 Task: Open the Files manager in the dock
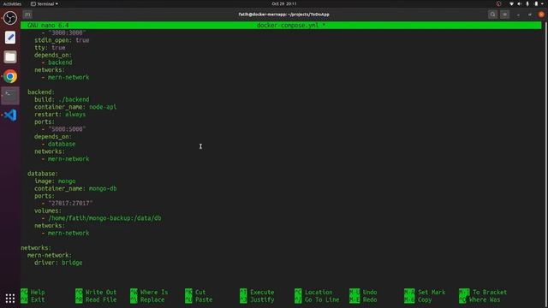10,57
